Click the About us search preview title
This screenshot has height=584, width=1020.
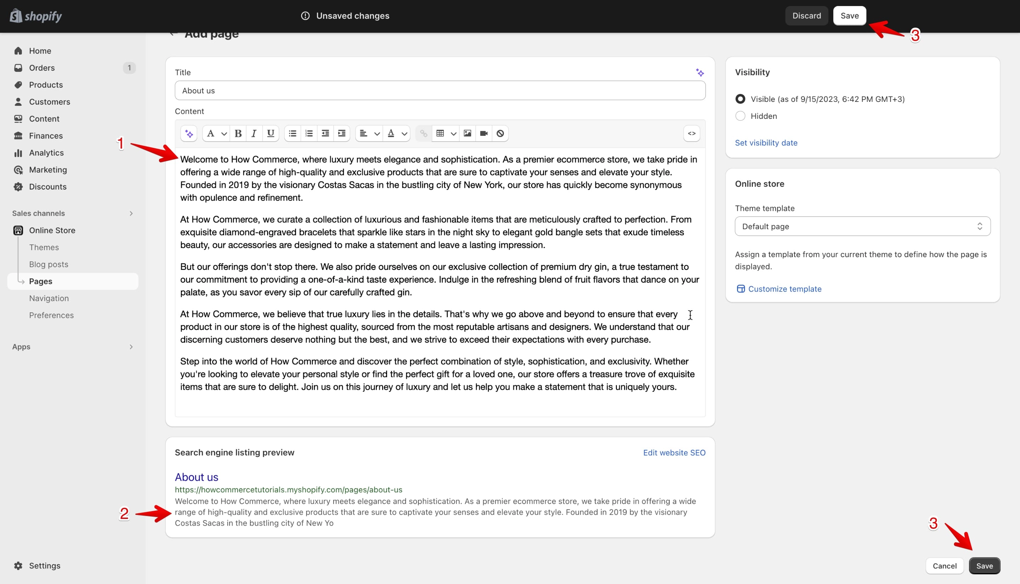[196, 477]
